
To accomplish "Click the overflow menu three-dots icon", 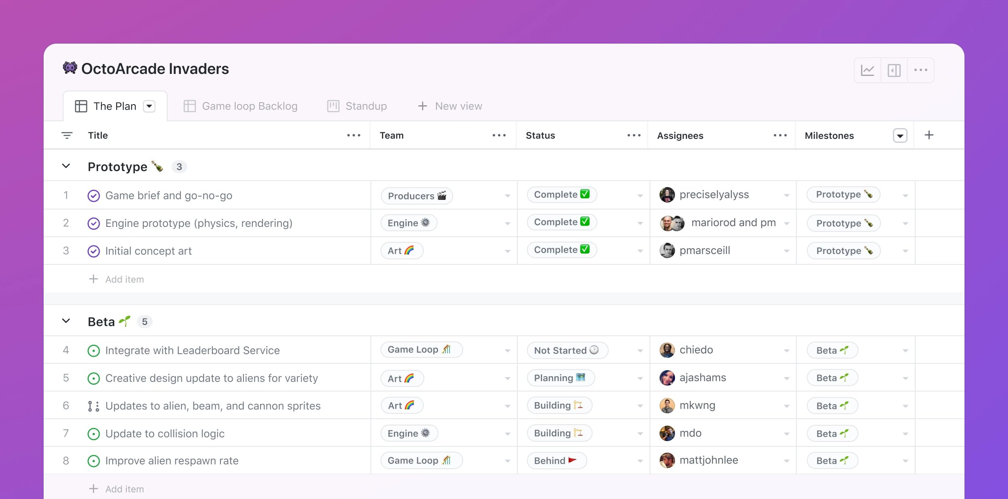I will click(921, 69).
